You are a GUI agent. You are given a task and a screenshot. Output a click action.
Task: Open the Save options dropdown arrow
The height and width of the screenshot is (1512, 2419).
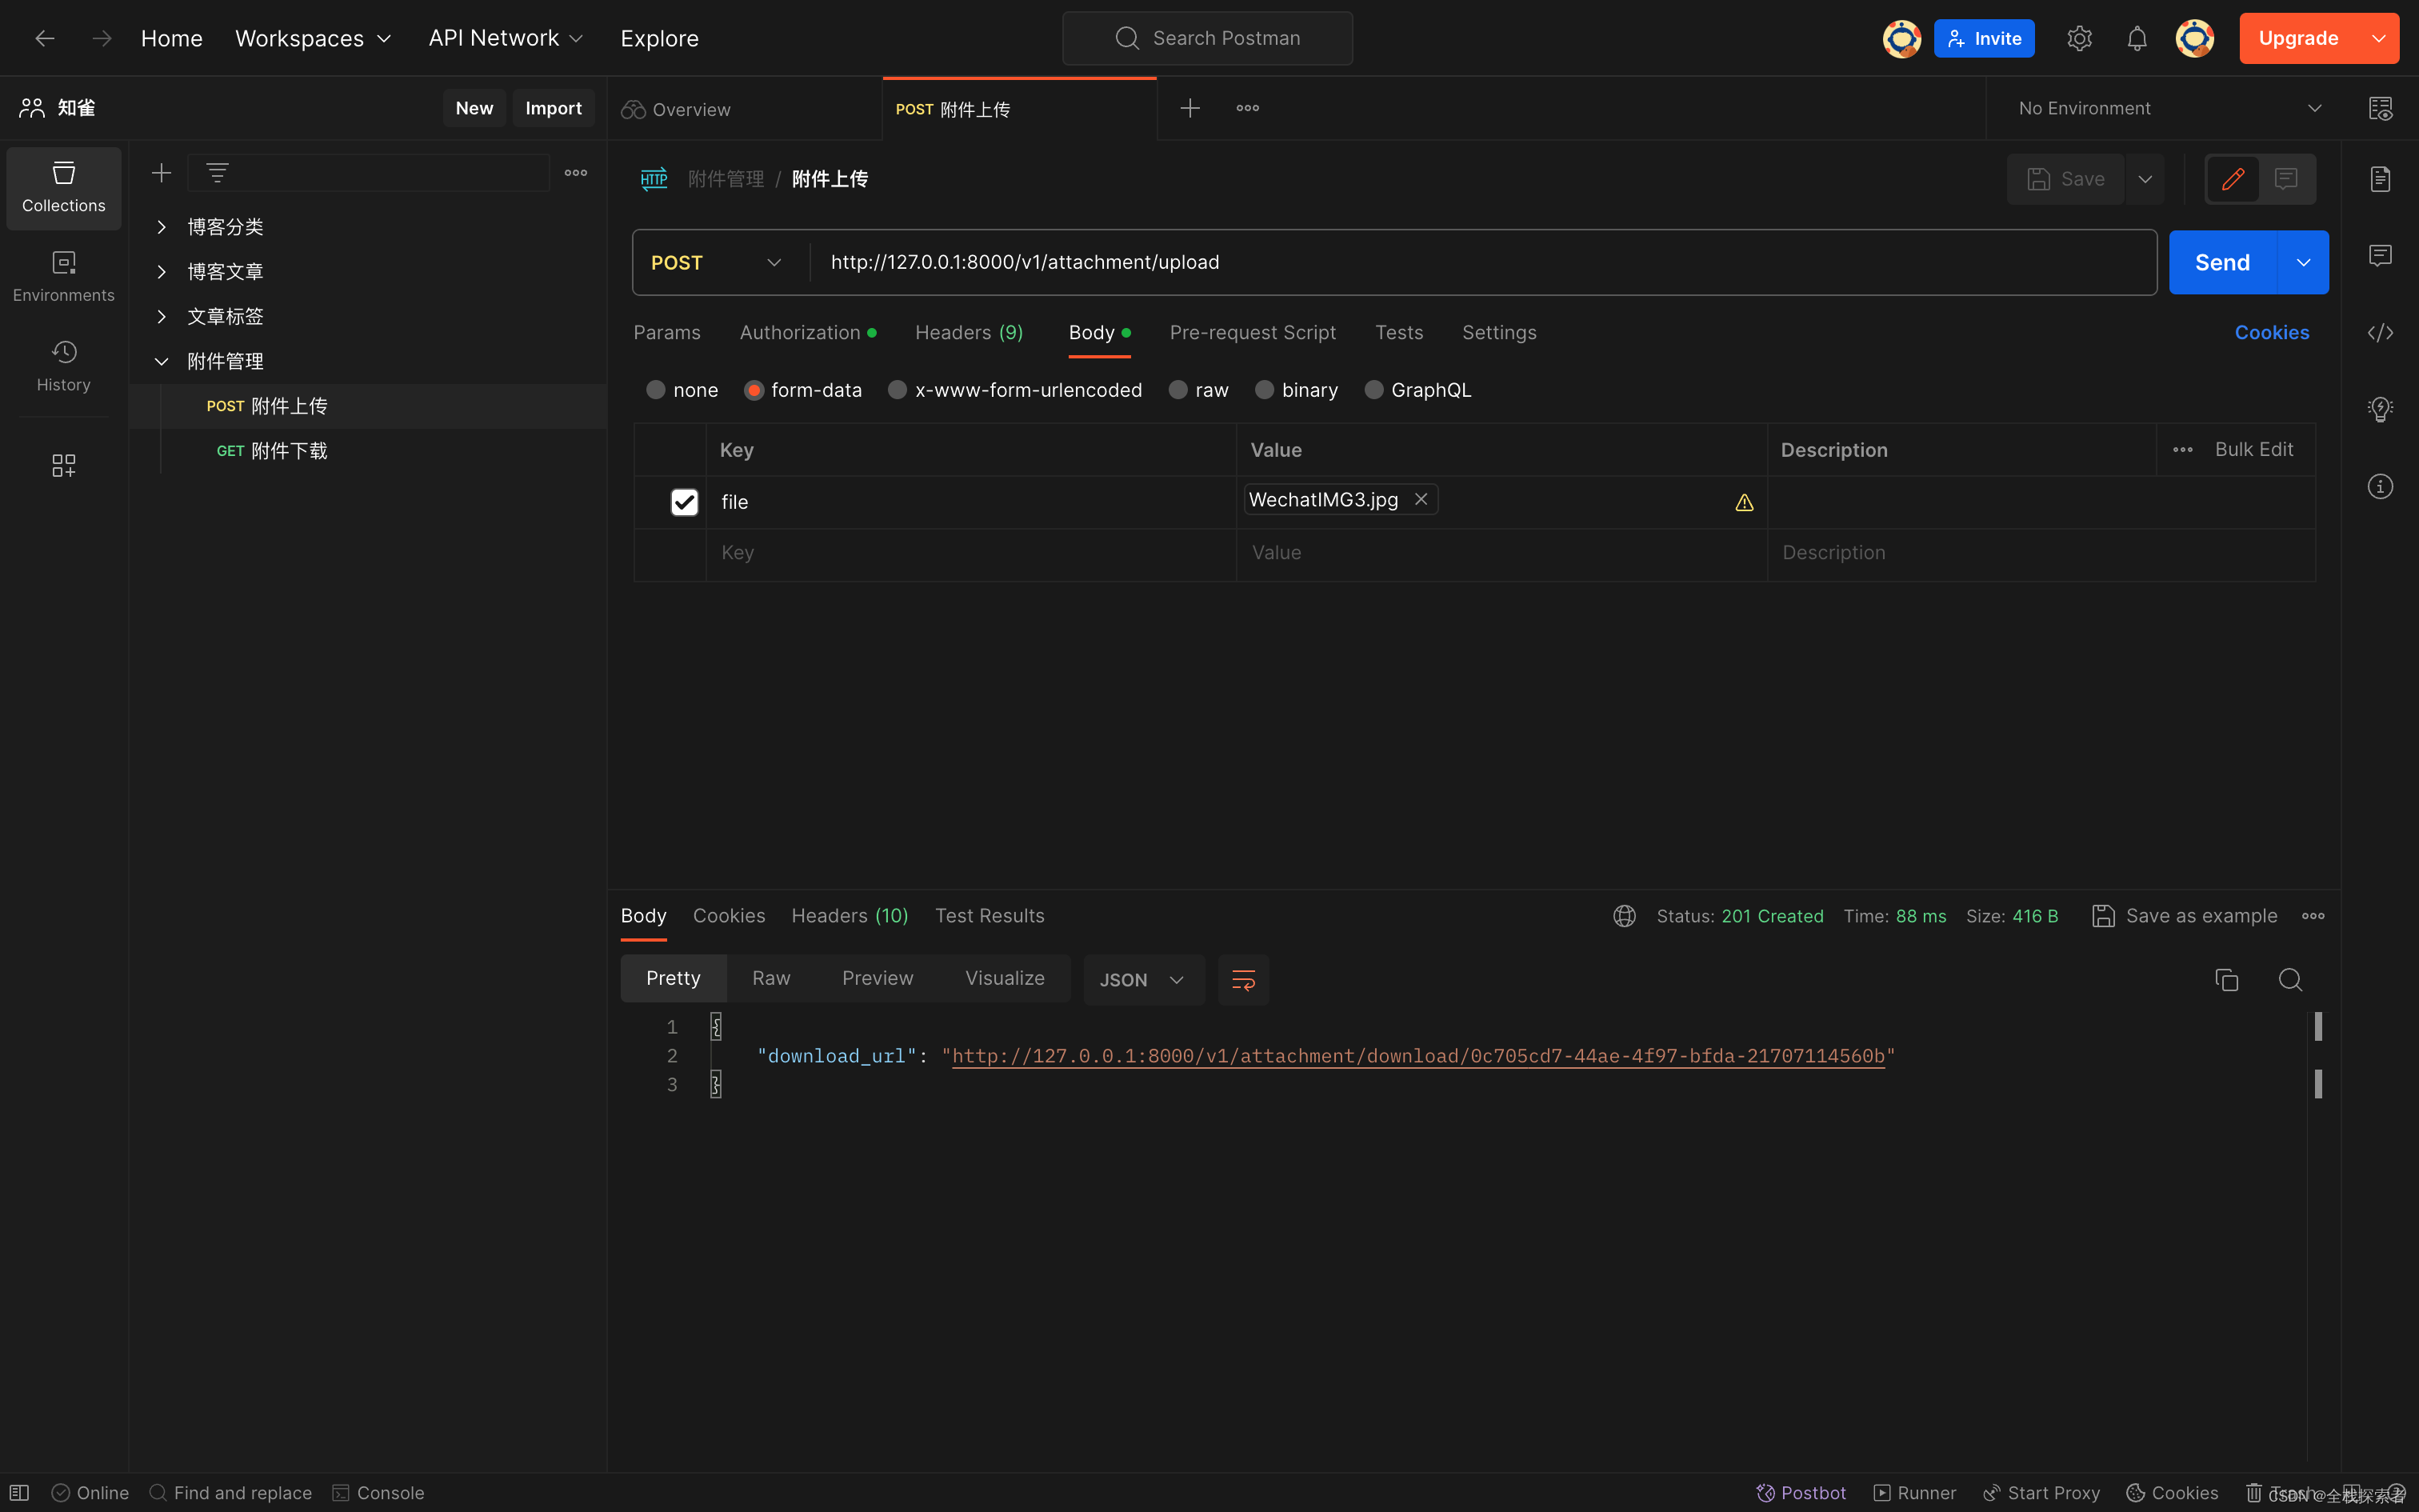coord(2145,179)
